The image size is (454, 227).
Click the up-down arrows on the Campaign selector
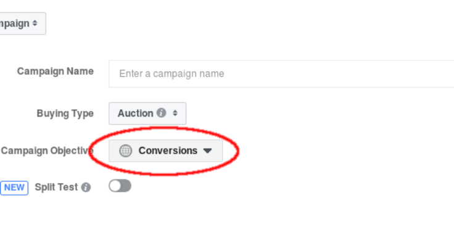35,23
